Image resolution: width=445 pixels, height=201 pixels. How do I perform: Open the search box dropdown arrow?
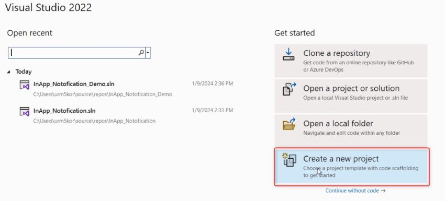tap(148, 53)
